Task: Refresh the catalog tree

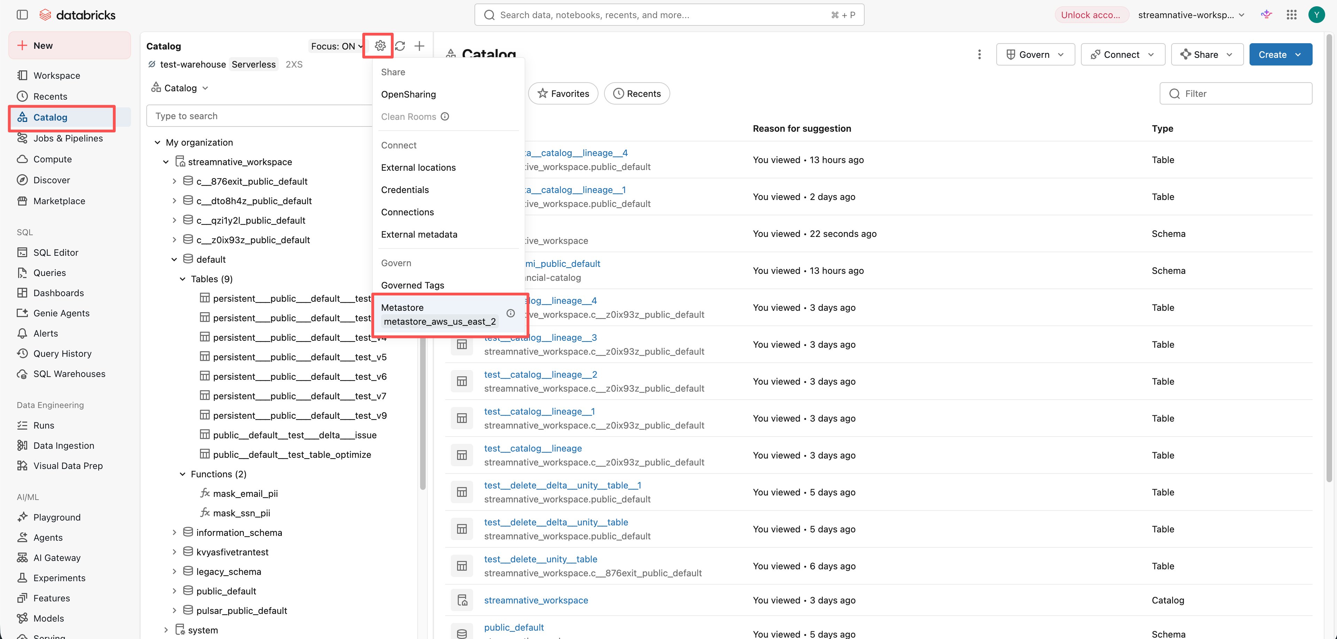Action: tap(400, 46)
